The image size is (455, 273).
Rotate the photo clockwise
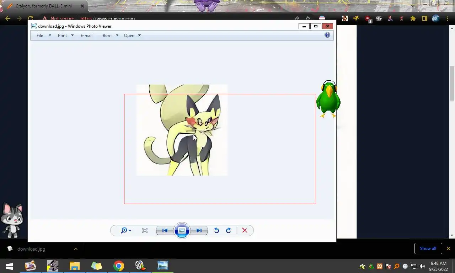coord(229,231)
